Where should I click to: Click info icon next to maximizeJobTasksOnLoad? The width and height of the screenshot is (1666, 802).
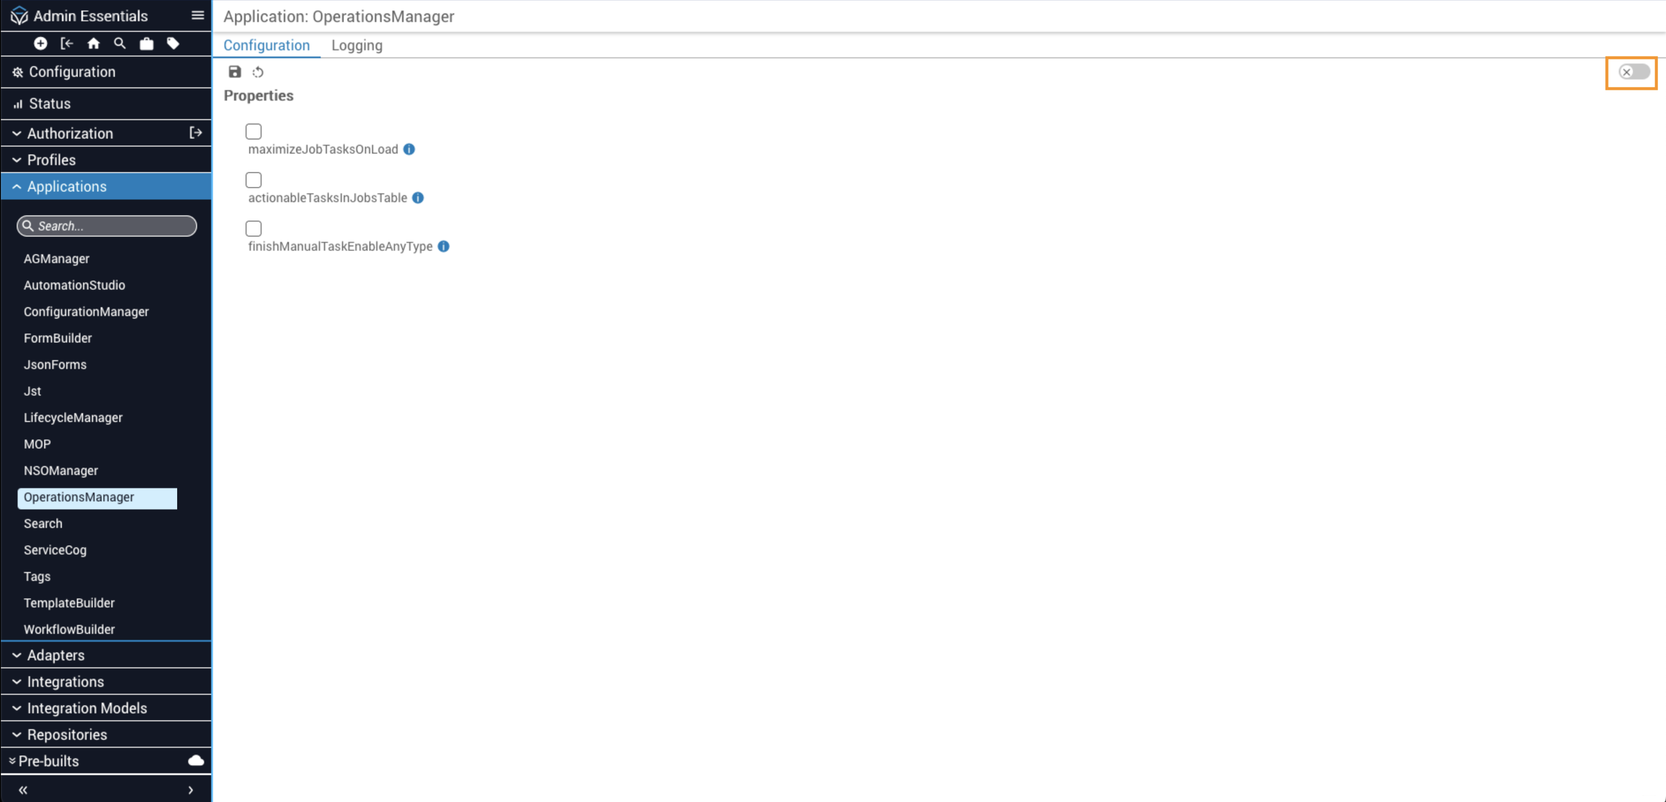click(x=409, y=149)
